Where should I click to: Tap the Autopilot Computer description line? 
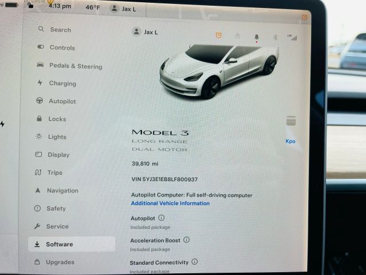pyautogui.click(x=192, y=195)
